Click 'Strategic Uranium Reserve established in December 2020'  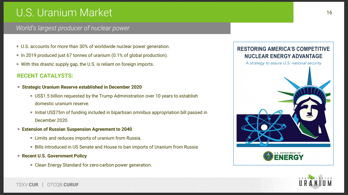coord(82,87)
